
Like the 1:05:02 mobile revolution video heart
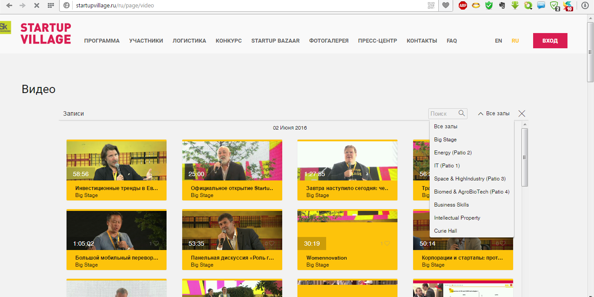click(156, 244)
